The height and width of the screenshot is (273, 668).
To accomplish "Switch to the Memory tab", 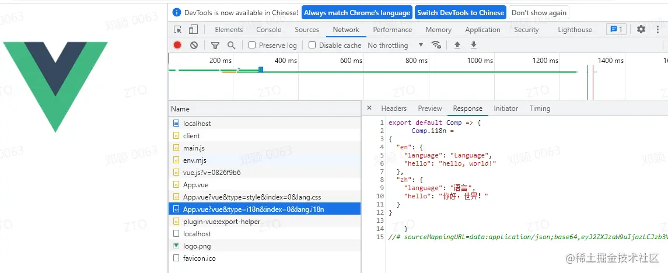I will [438, 30].
